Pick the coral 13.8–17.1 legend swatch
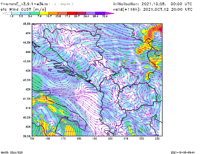200x154 pixels. (63, 13)
